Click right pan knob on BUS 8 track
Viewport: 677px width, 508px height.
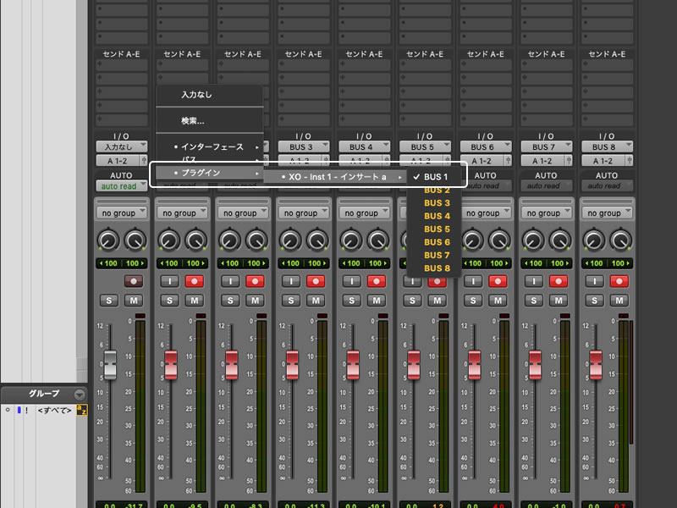pyautogui.click(x=620, y=240)
